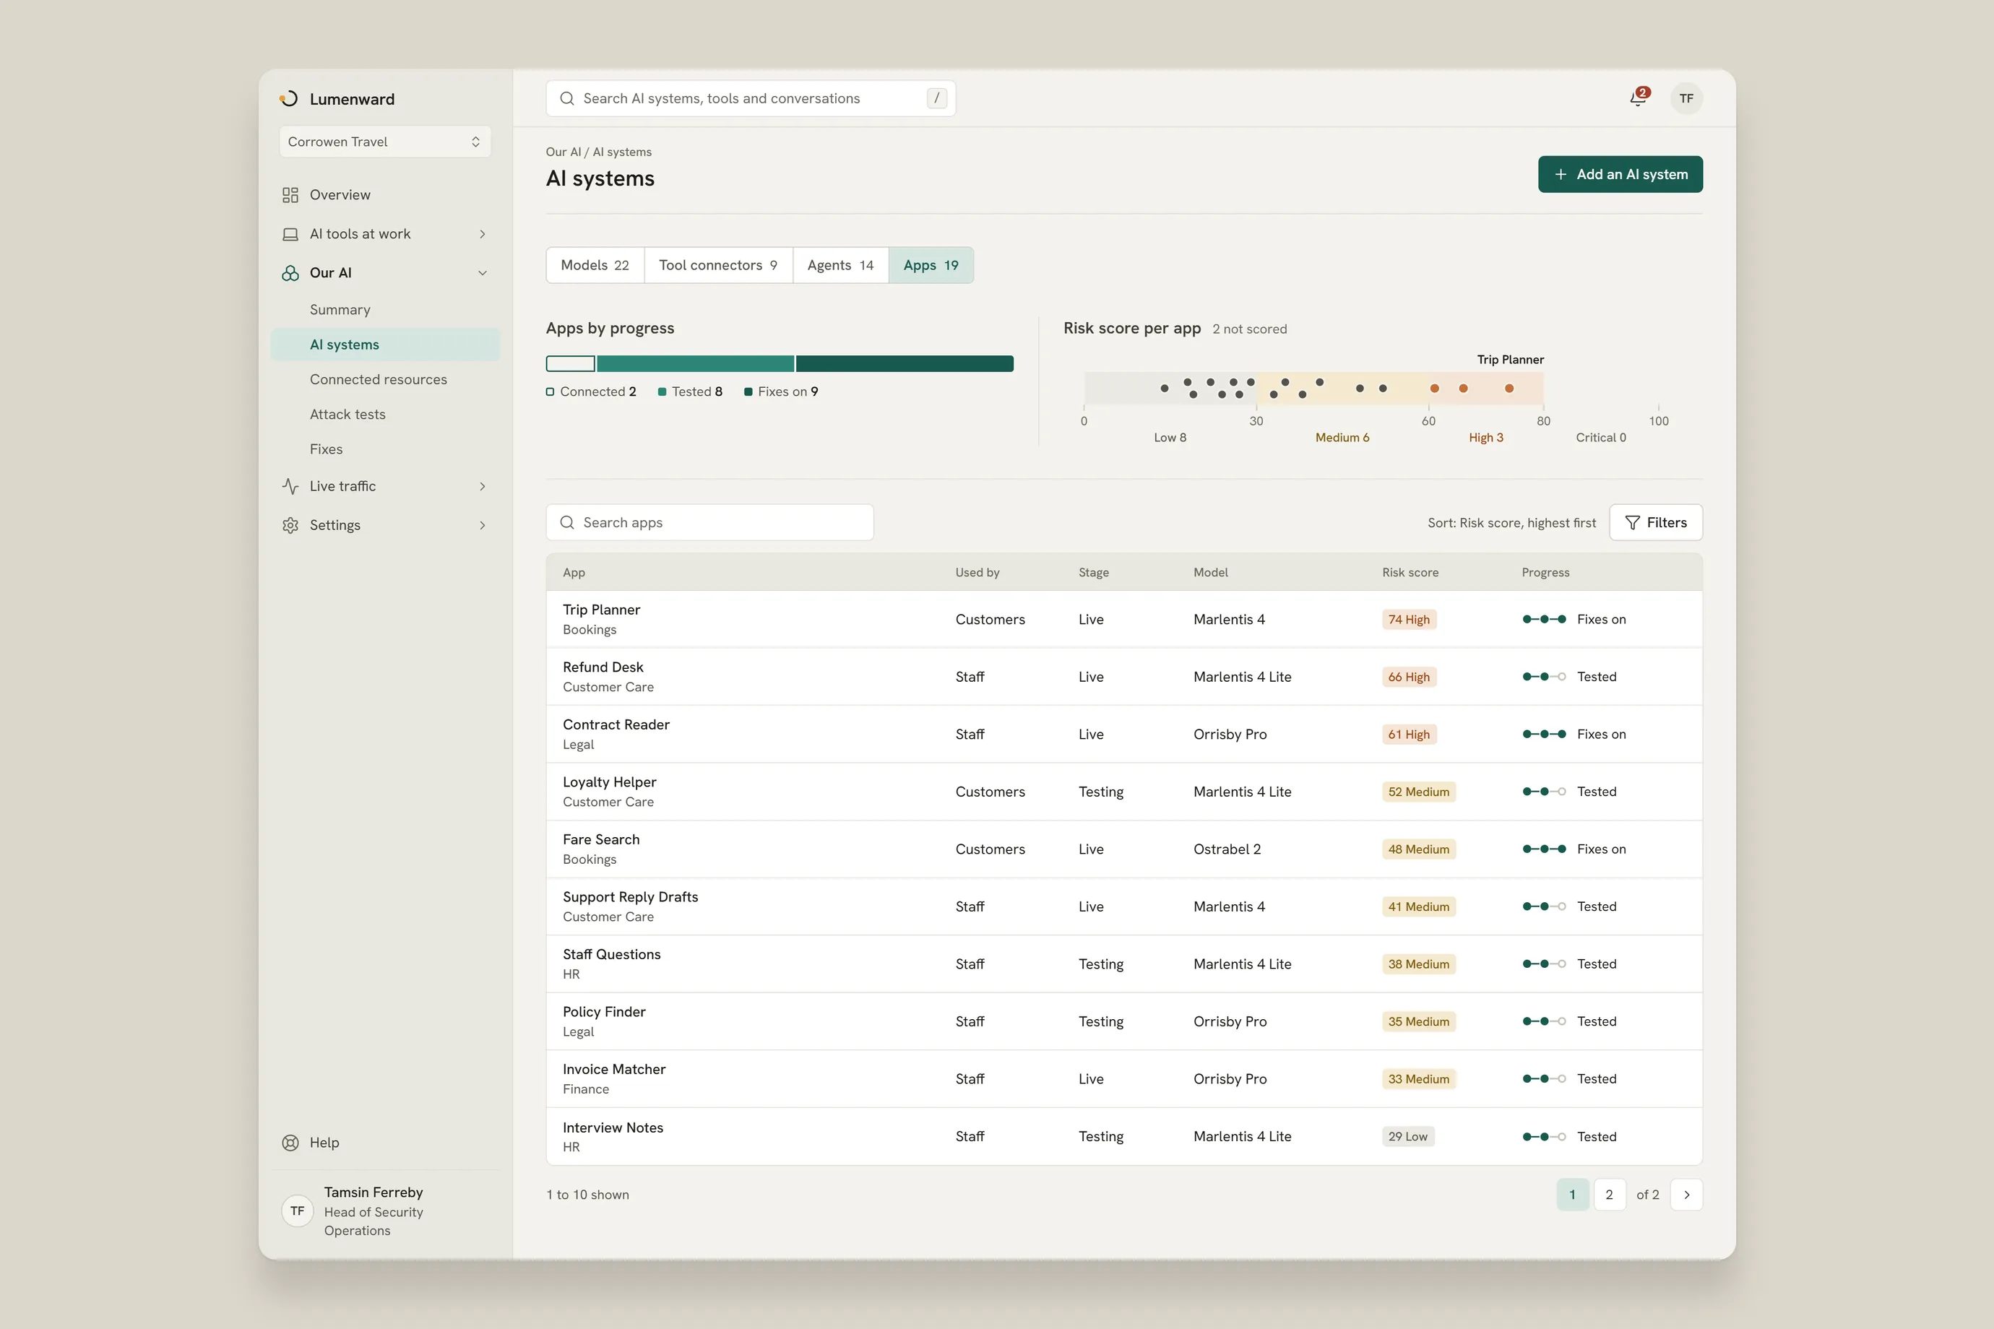This screenshot has height=1329, width=1994.
Task: Click the Overview grid icon
Action: tap(290, 195)
